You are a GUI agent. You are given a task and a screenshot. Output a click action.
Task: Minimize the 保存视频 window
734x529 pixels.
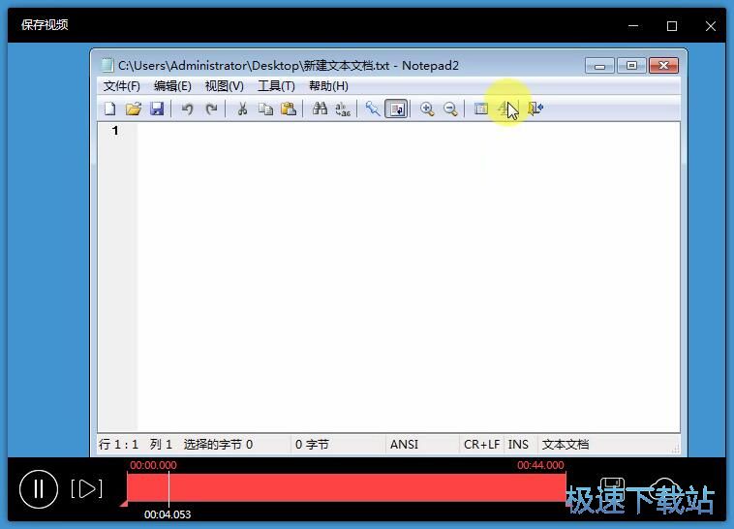pyautogui.click(x=633, y=26)
